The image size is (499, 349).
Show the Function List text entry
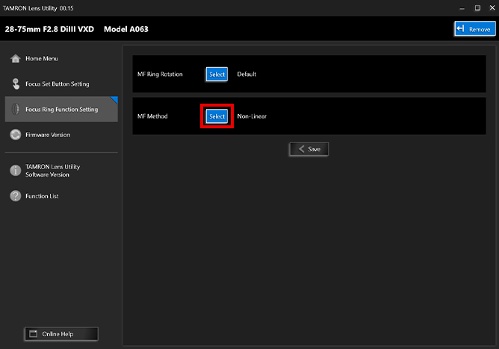point(42,196)
